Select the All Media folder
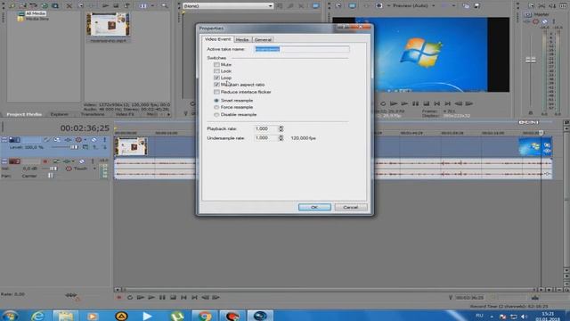 (x=36, y=13)
